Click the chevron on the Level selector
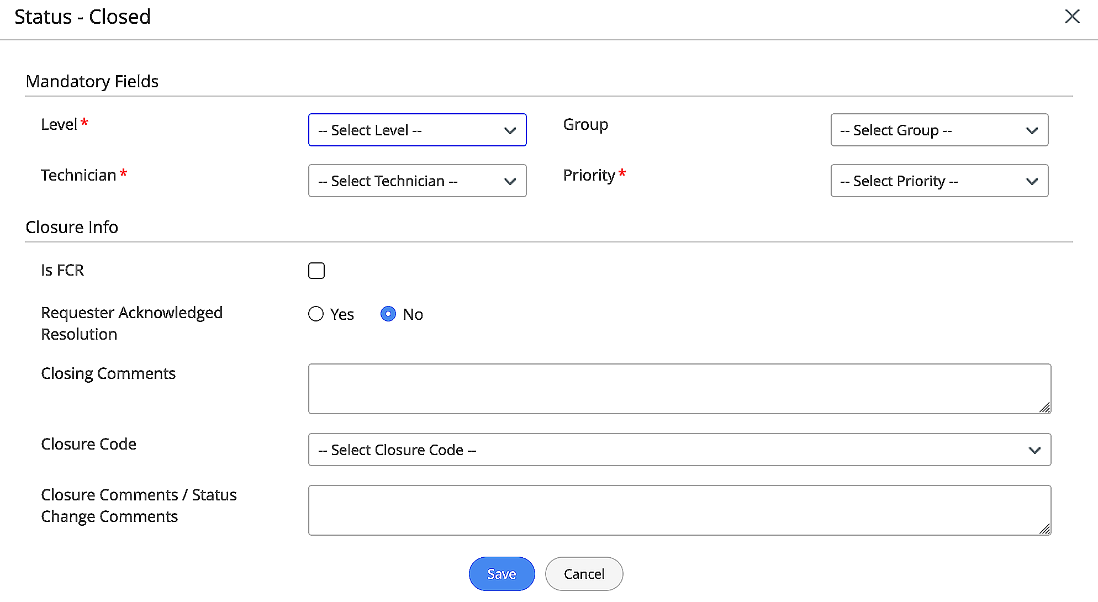Screen dimensions: 1098x602 coord(510,130)
